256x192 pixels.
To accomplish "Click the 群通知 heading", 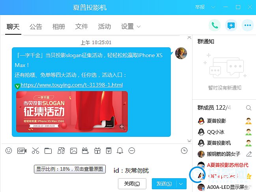I will [206, 42].
